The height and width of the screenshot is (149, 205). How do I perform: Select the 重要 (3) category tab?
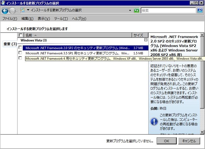[x=10, y=44]
